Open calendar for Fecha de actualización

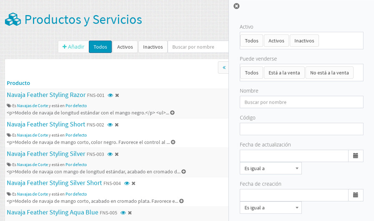[x=356, y=156]
